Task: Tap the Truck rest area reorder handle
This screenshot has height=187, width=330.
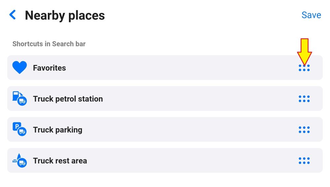Action: [x=304, y=161]
